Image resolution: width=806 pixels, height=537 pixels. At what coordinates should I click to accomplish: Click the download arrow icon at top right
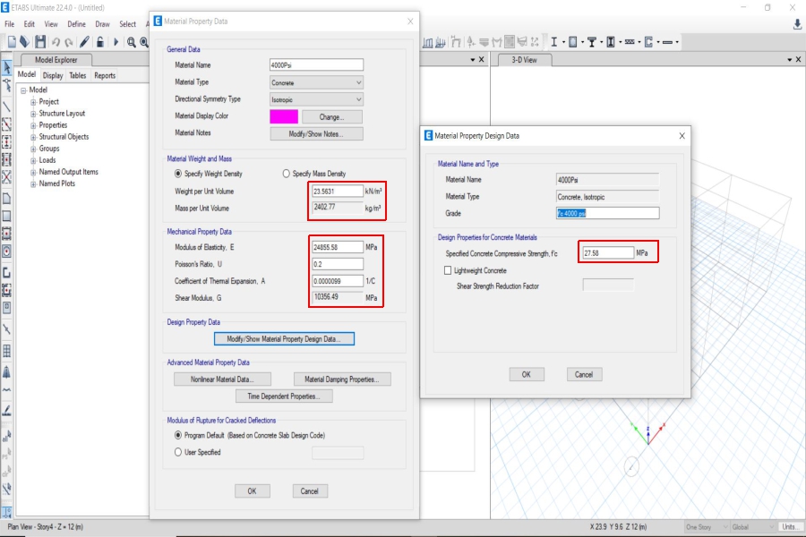797,24
